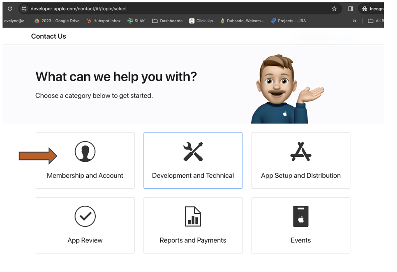Toggle the browser side panel icon

point(351,9)
